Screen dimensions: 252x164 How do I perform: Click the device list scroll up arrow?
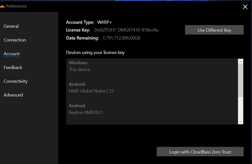(x=241, y=61)
